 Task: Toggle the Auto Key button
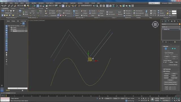click(157, 98)
